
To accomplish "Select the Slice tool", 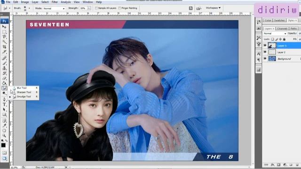I will 4,52.
